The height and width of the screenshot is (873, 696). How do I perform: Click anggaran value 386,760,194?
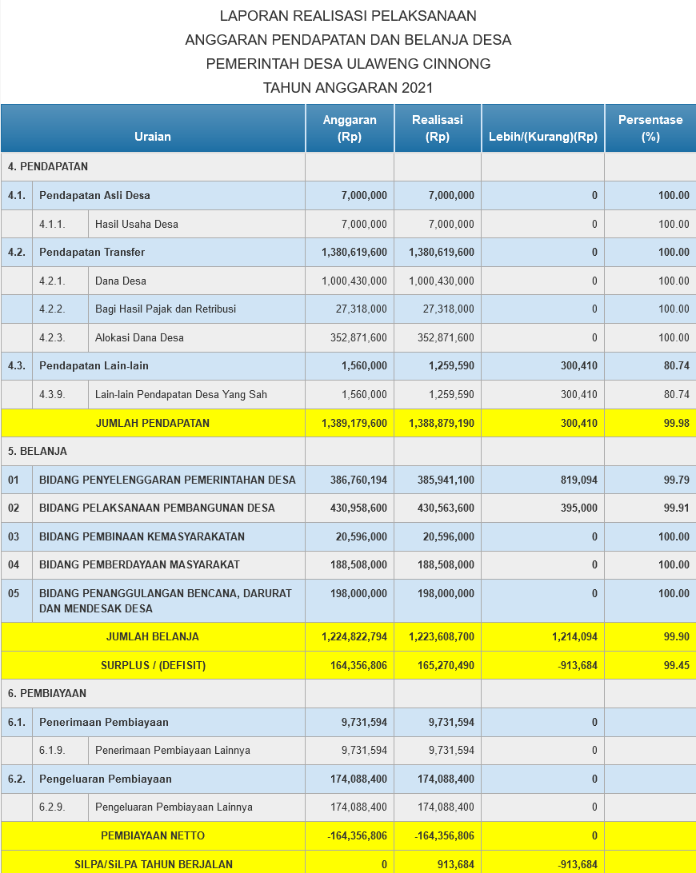358,480
